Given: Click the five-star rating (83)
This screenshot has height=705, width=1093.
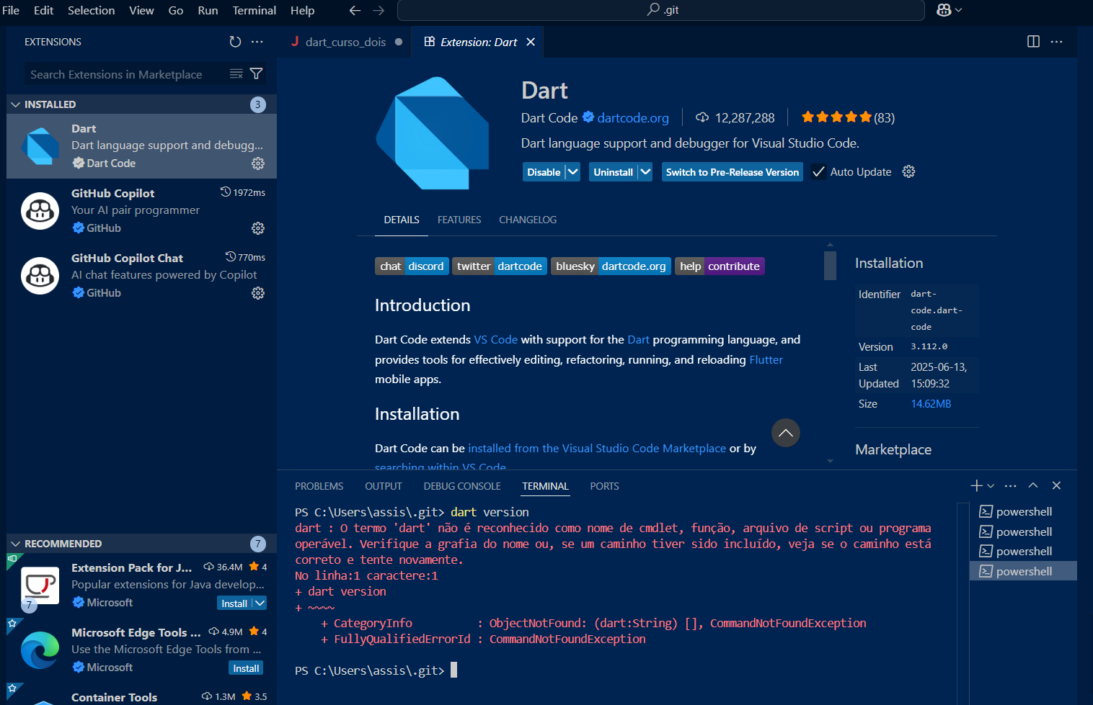Looking at the screenshot, I should (x=847, y=117).
